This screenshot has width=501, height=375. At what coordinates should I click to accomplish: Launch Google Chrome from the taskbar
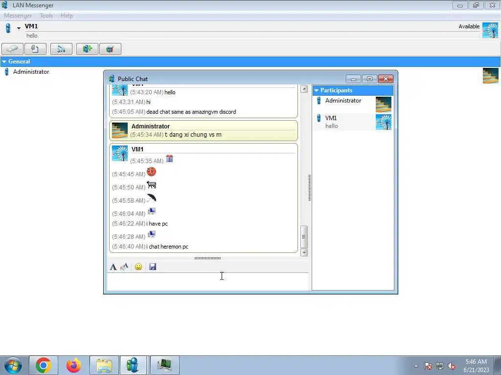(44, 365)
